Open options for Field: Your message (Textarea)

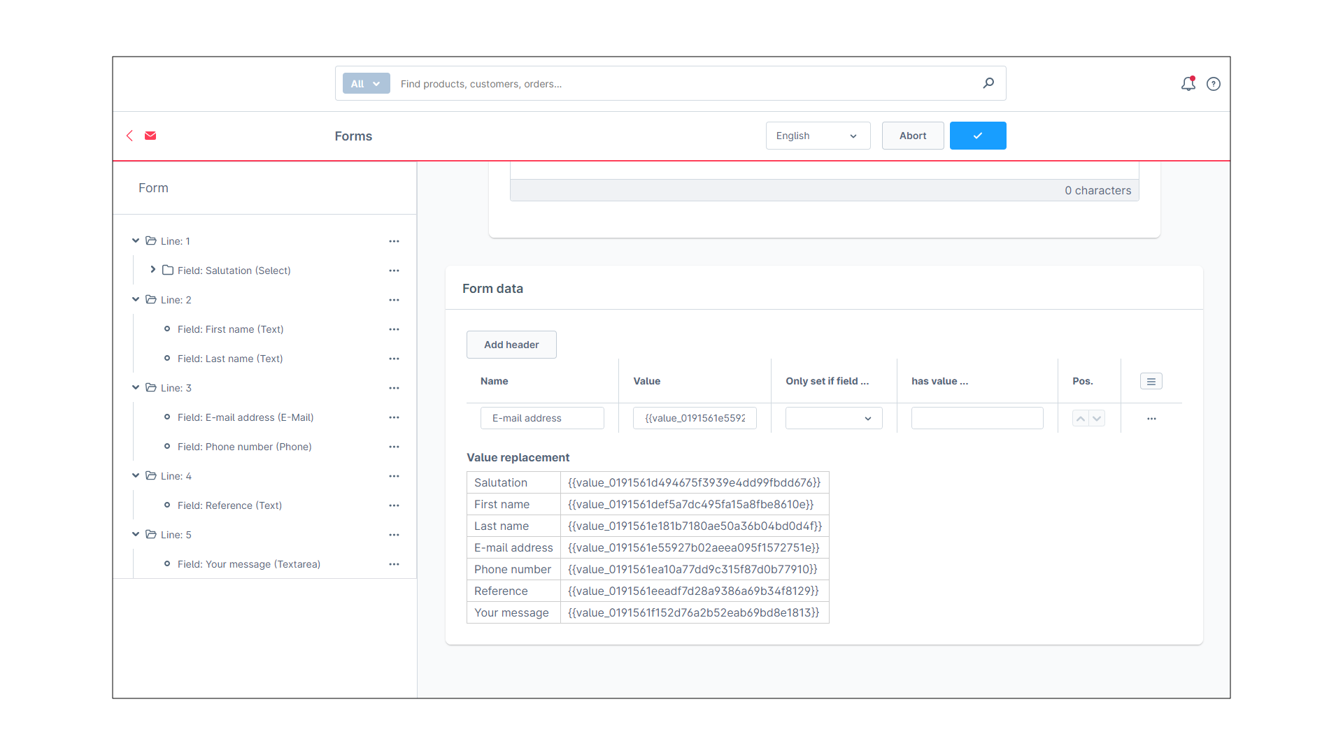point(394,564)
